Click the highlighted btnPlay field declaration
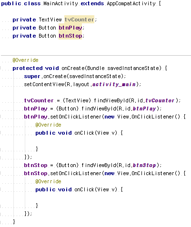Screen dimensions: 191x227 pyautogui.click(x=70, y=28)
